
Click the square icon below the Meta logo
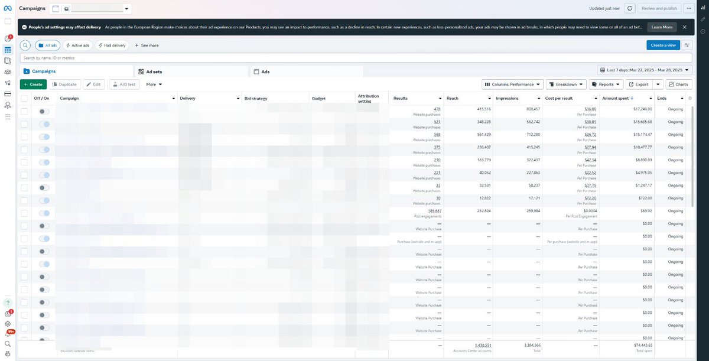8,21
